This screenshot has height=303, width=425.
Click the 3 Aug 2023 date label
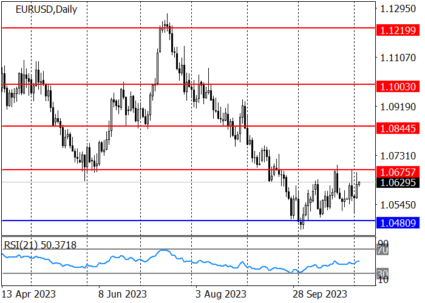(x=221, y=294)
